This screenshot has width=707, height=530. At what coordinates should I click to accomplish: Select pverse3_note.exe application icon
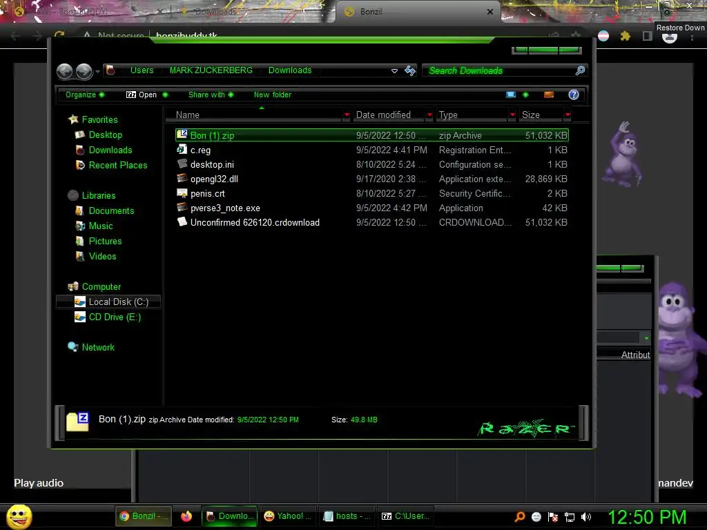(x=182, y=207)
